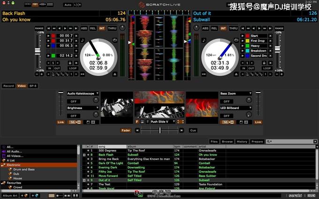The width and height of the screenshot is (319, 199).
Task: Click the video crossfader slider
Action: 159,130
